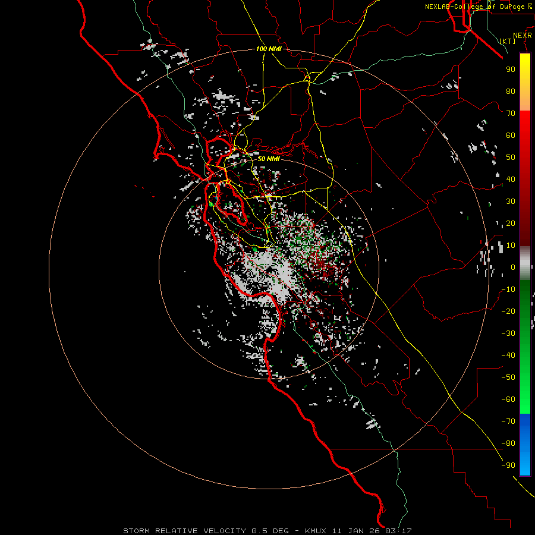Select the 60 value on the velocity scale
Screen dimensions: 535x535
coord(511,135)
